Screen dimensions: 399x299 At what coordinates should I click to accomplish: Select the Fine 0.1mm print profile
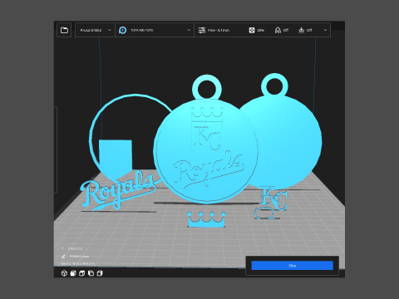point(219,30)
